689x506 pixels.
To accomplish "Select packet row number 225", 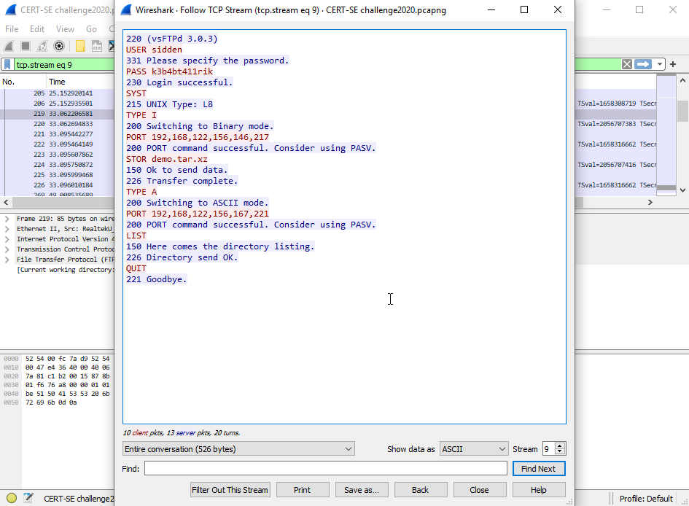I will pos(57,175).
